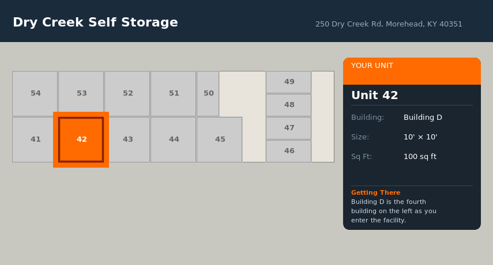The image size is (493, 265).
Task: Choose unit 51 on the facility map
Action: [174, 93]
